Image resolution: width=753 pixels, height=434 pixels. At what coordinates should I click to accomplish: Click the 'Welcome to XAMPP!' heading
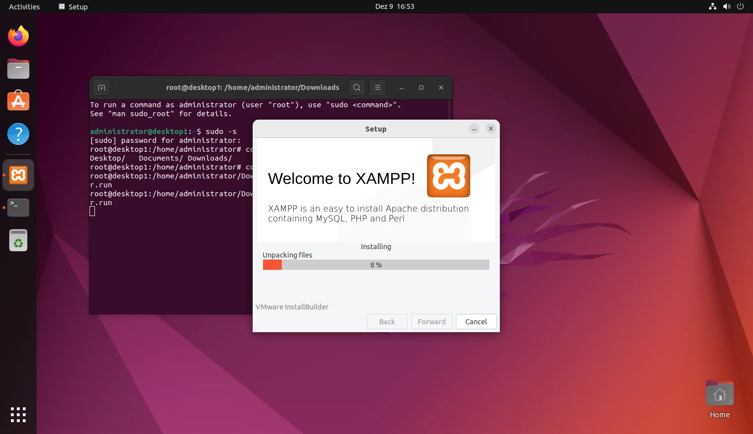[x=342, y=178]
